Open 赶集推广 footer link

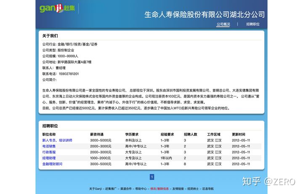tap(111, 189)
